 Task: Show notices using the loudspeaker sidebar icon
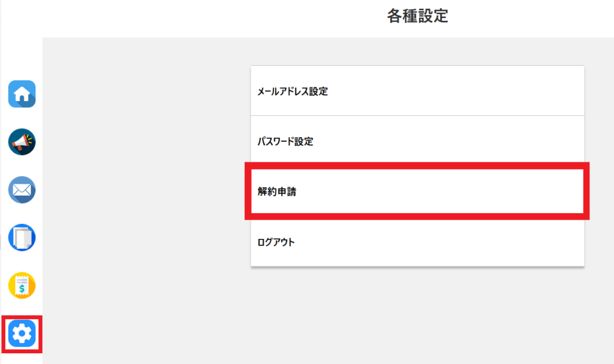[x=22, y=142]
